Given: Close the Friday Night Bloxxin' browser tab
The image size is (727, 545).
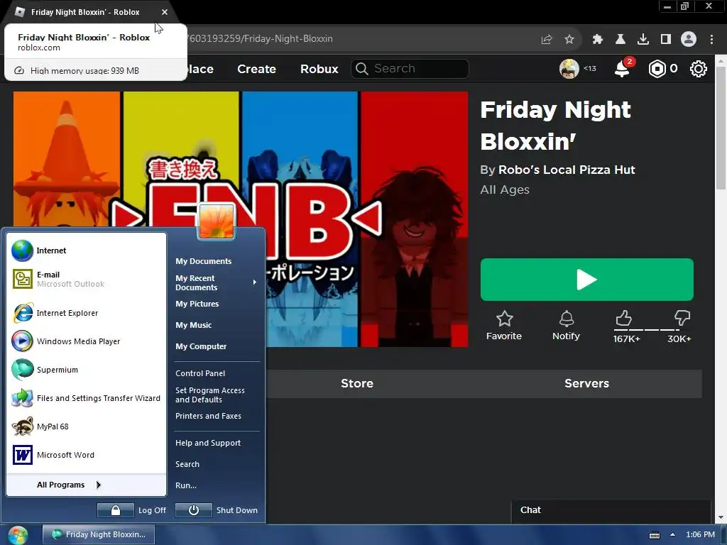Looking at the screenshot, I should click(165, 13).
